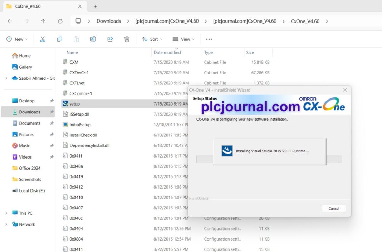382x252 pixels.
Task: Select the CXComm~1 cabinet file
Action: point(80,93)
